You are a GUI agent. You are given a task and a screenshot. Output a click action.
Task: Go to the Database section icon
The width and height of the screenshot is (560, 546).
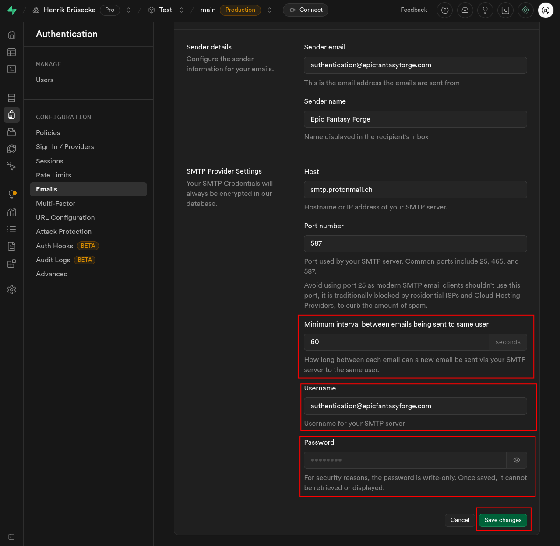(12, 98)
